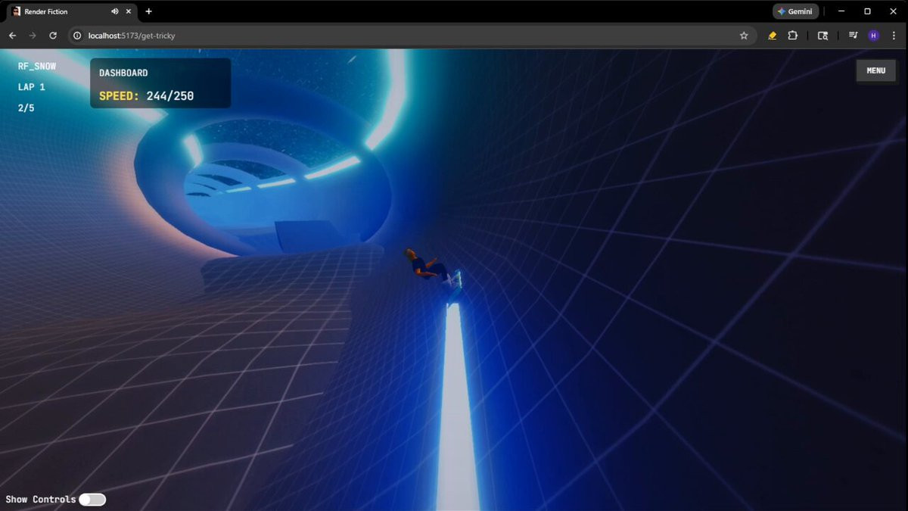The image size is (908, 511).
Task: Click the SPEED: 244/250 readout
Action: [146, 96]
